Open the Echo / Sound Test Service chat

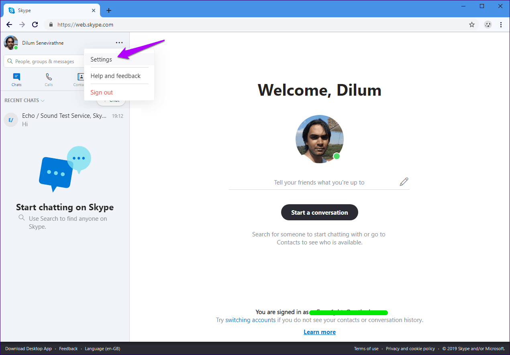click(65, 119)
